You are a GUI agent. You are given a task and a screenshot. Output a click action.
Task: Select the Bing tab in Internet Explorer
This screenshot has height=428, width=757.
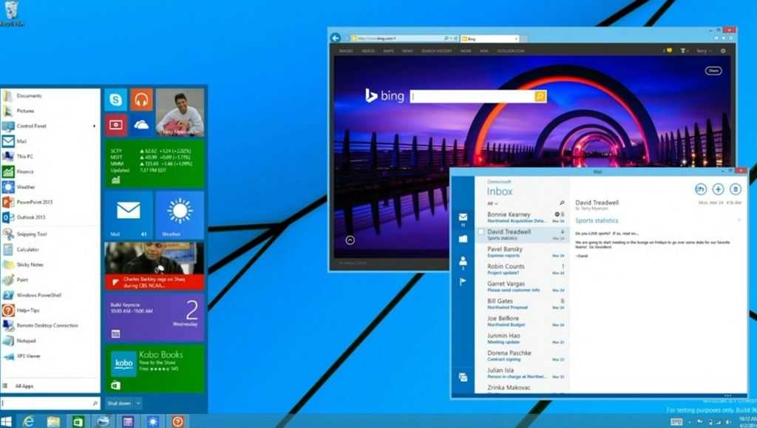coord(489,38)
